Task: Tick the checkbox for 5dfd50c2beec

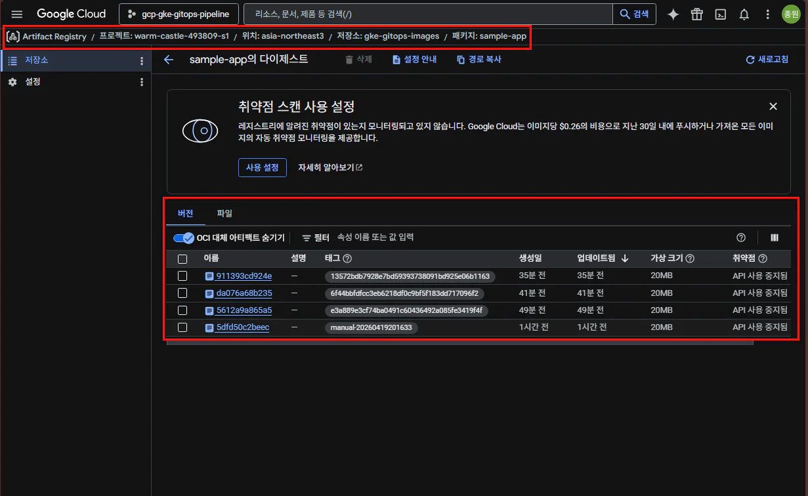Action: coord(182,327)
